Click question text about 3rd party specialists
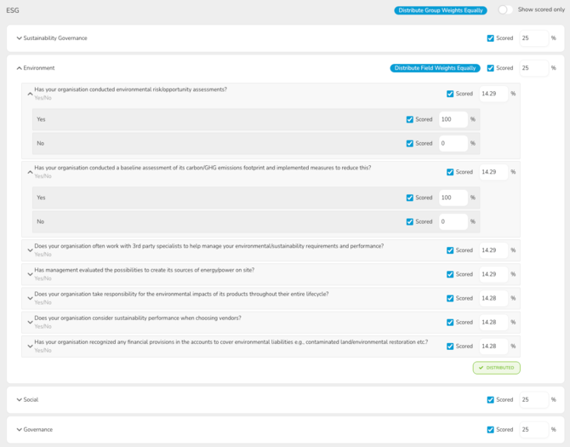 [209, 246]
